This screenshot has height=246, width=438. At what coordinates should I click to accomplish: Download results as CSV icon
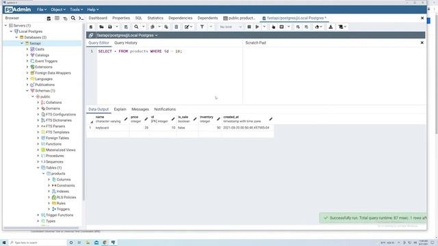pos(331,27)
